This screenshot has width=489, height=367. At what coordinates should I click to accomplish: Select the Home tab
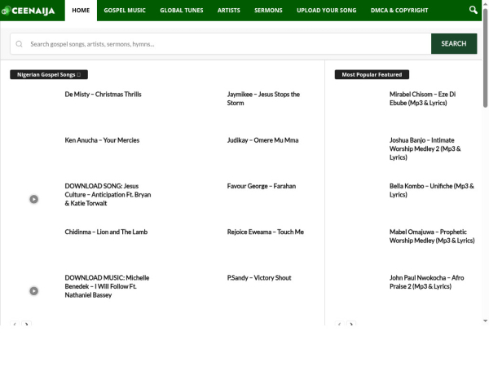point(81,11)
